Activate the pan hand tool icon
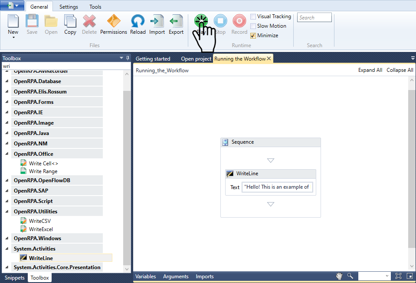416x283 pixels. click(x=339, y=276)
